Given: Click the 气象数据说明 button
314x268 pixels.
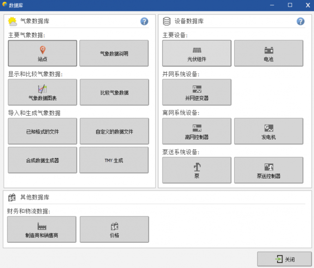Looking at the screenshot, I should [x=114, y=53].
